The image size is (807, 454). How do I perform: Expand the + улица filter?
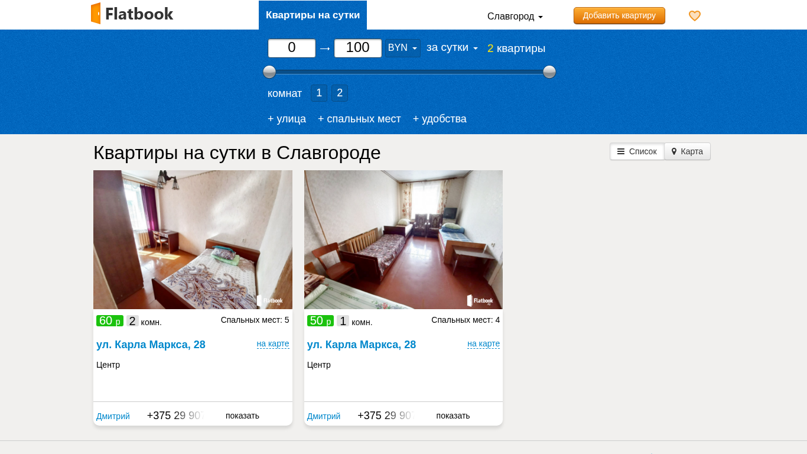pos(287,119)
